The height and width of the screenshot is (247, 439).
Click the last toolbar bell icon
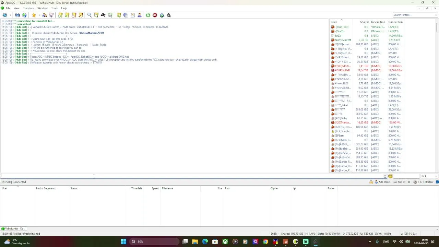[169, 15]
